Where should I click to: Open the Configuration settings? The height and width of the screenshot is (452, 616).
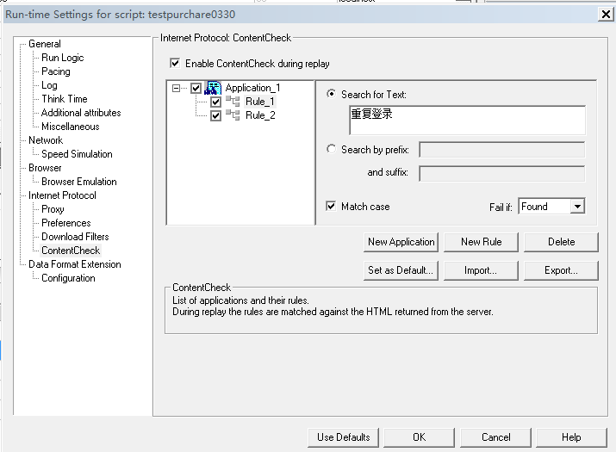coord(68,278)
